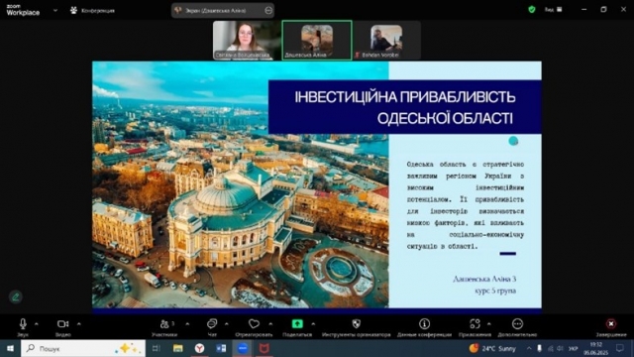Click the green Share screen button
This screenshot has width=634, height=357.
pos(297,324)
